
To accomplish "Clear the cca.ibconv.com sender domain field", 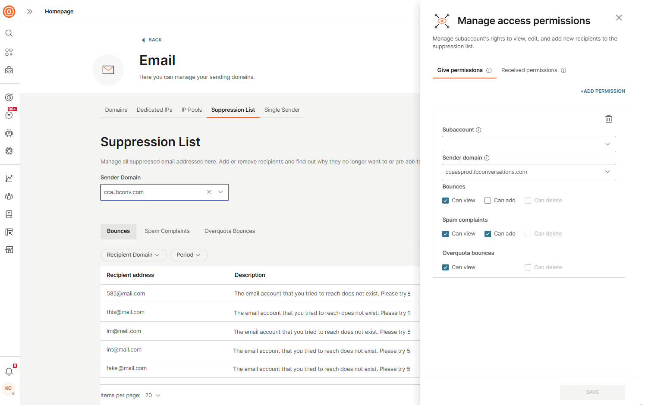I will click(x=209, y=192).
